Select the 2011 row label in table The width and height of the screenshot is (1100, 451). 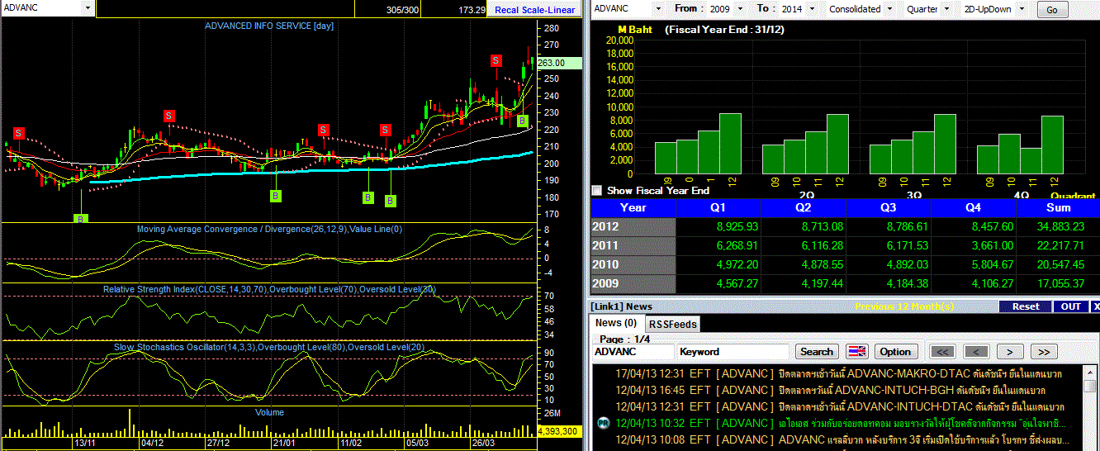(x=633, y=245)
